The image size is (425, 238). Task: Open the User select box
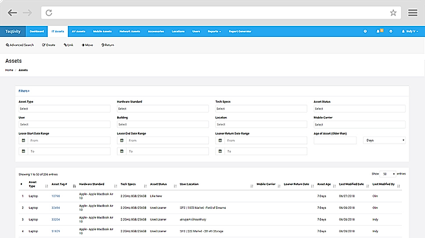[65, 124]
